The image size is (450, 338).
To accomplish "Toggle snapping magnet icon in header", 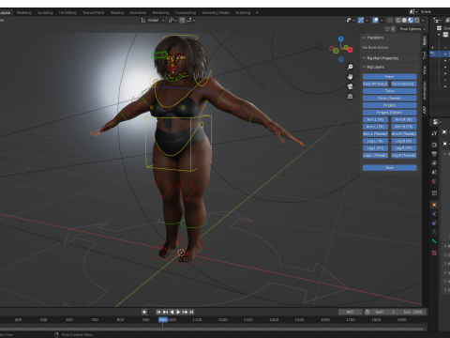I will [x=182, y=20].
